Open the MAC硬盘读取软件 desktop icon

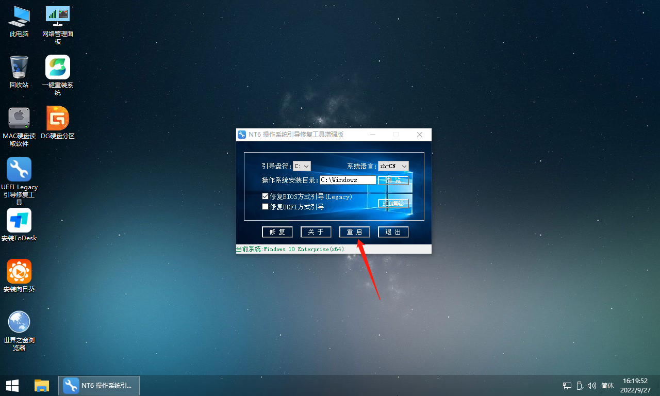19,119
